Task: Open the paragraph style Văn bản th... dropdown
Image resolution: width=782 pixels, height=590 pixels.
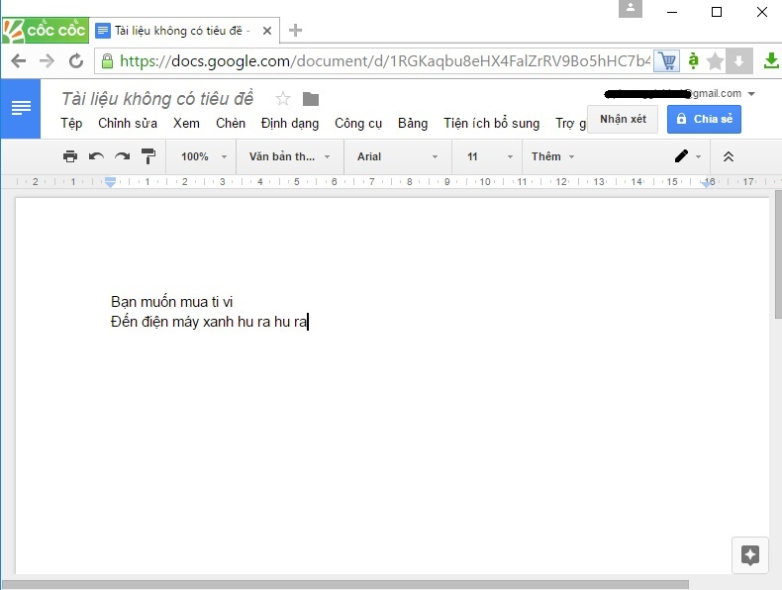Action: (x=289, y=156)
